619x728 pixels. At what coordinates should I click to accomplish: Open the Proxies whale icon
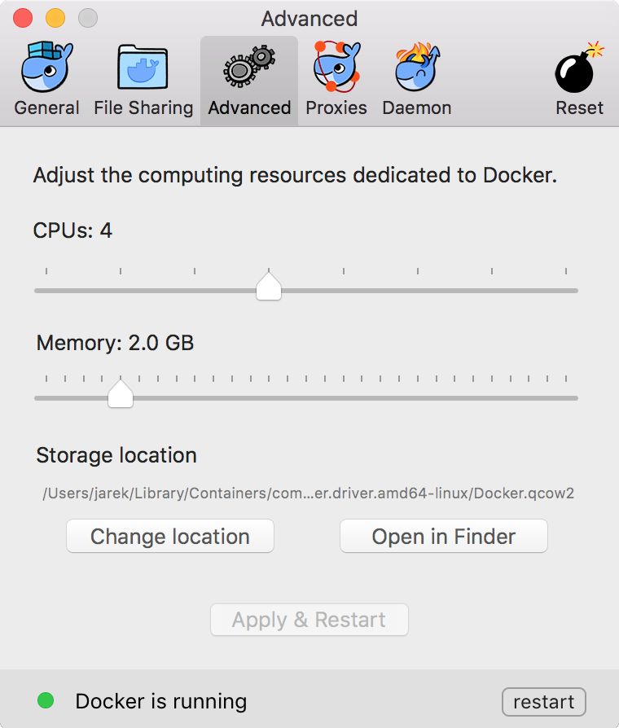coord(336,66)
